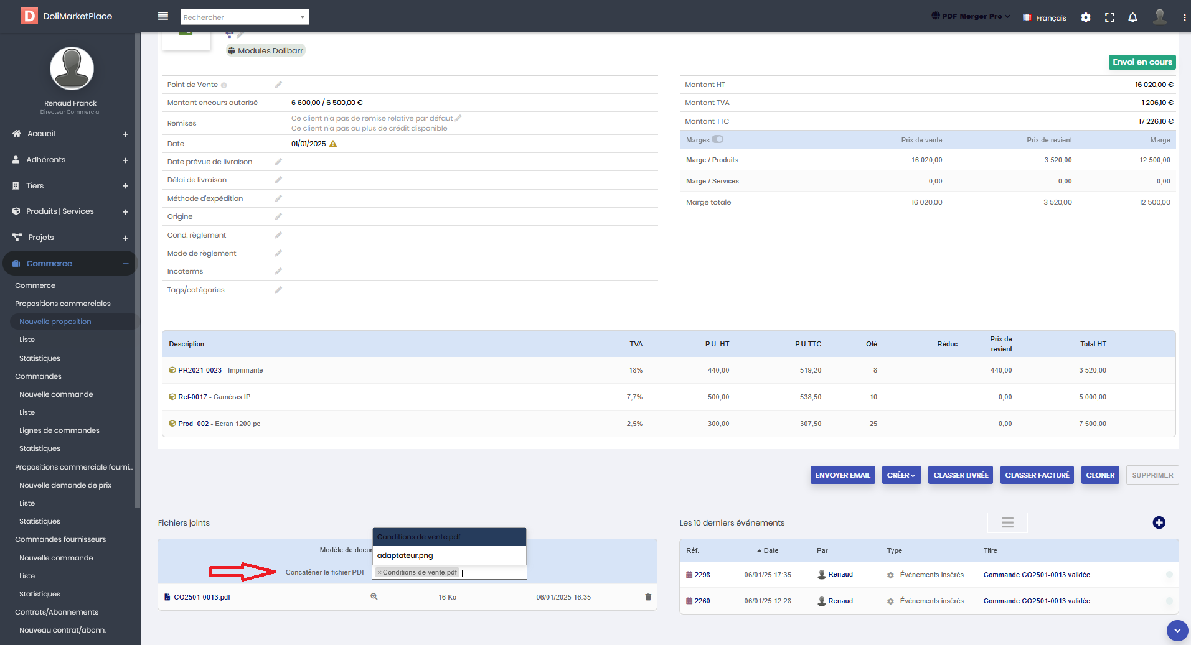Click the hamburger menu icon in top bar
Viewport: 1191px width, 645px height.
tap(163, 16)
